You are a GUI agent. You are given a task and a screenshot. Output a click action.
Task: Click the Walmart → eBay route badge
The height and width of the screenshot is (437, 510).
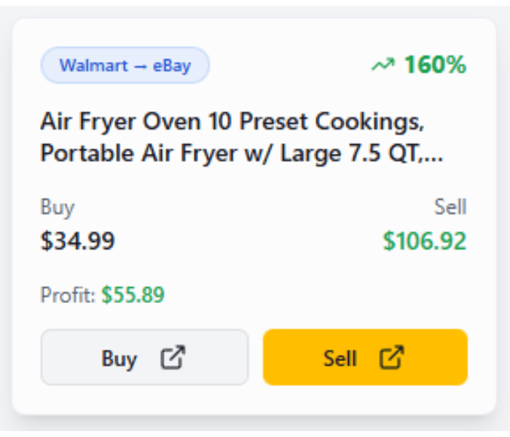click(x=125, y=66)
